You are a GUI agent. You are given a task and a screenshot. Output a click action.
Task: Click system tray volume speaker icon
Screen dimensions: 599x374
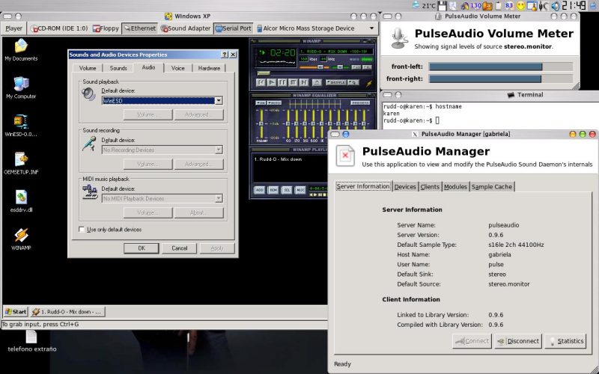[x=556, y=6]
